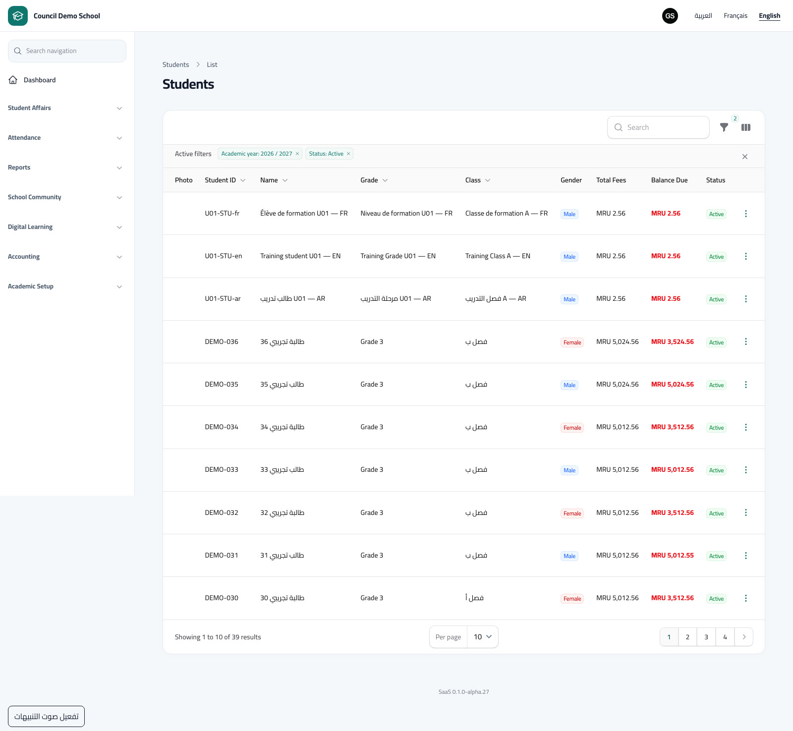Go to page 2

tap(687, 637)
